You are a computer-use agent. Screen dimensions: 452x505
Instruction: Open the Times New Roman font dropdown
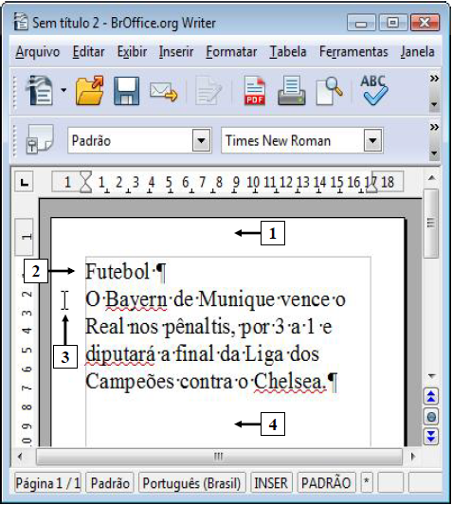click(372, 140)
